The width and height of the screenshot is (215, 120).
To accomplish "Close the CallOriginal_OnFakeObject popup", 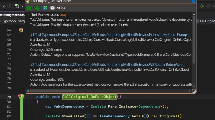I will (x=193, y=1).
